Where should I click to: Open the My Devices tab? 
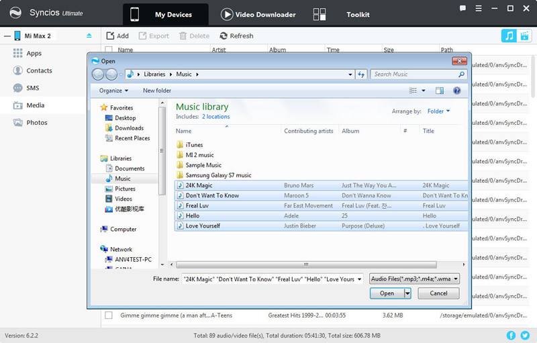point(165,14)
